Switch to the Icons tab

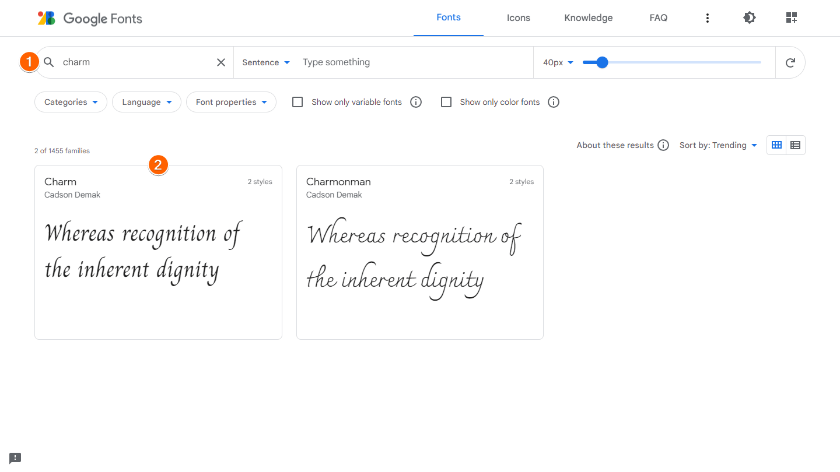(x=518, y=17)
